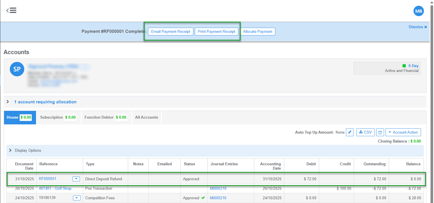434x203 pixels.
Task: Click the Allocate Payment button
Action: tap(257, 31)
